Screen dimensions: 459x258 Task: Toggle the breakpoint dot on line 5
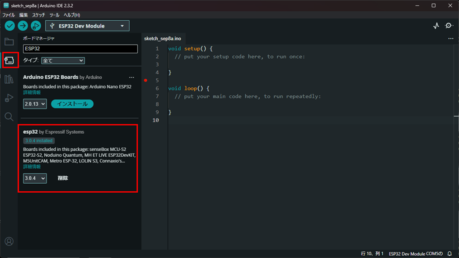[x=145, y=80]
